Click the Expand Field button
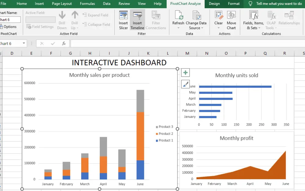The height and width of the screenshot is (191, 305). tap(96, 15)
